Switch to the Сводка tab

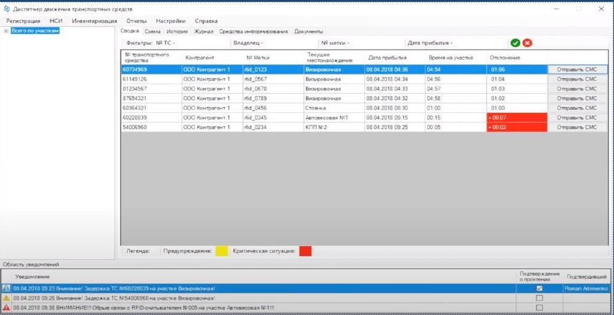coord(130,31)
